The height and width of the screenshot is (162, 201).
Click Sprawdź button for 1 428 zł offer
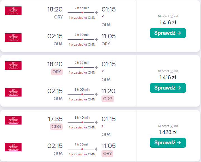(x=168, y=143)
